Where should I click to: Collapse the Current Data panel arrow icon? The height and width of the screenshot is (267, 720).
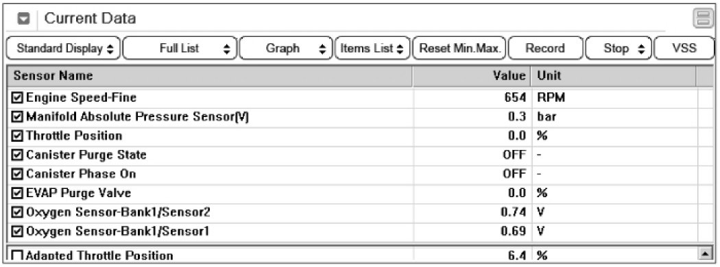[x=25, y=19]
